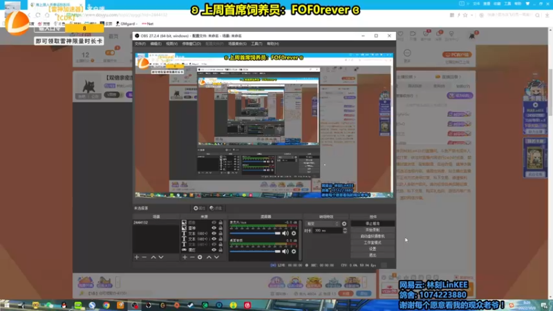Image resolution: width=553 pixels, height=311 pixels.
Task: Open Steam from the taskbar
Action: (191, 305)
